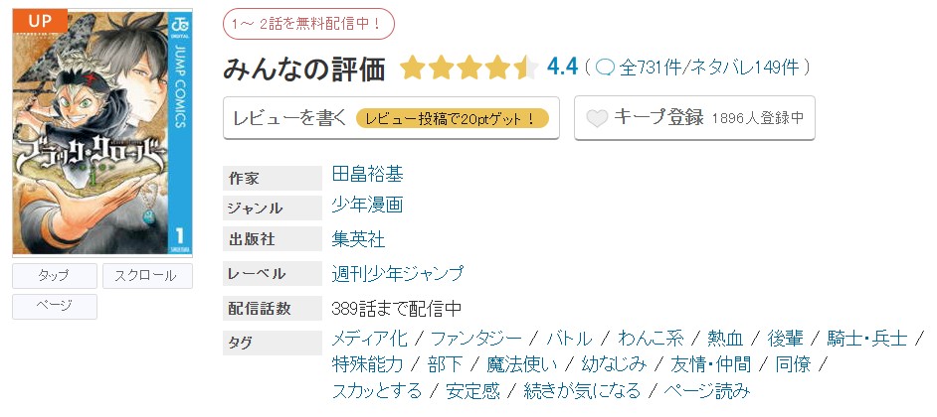
Task: Select the タップ reading mode
Action: tap(55, 276)
